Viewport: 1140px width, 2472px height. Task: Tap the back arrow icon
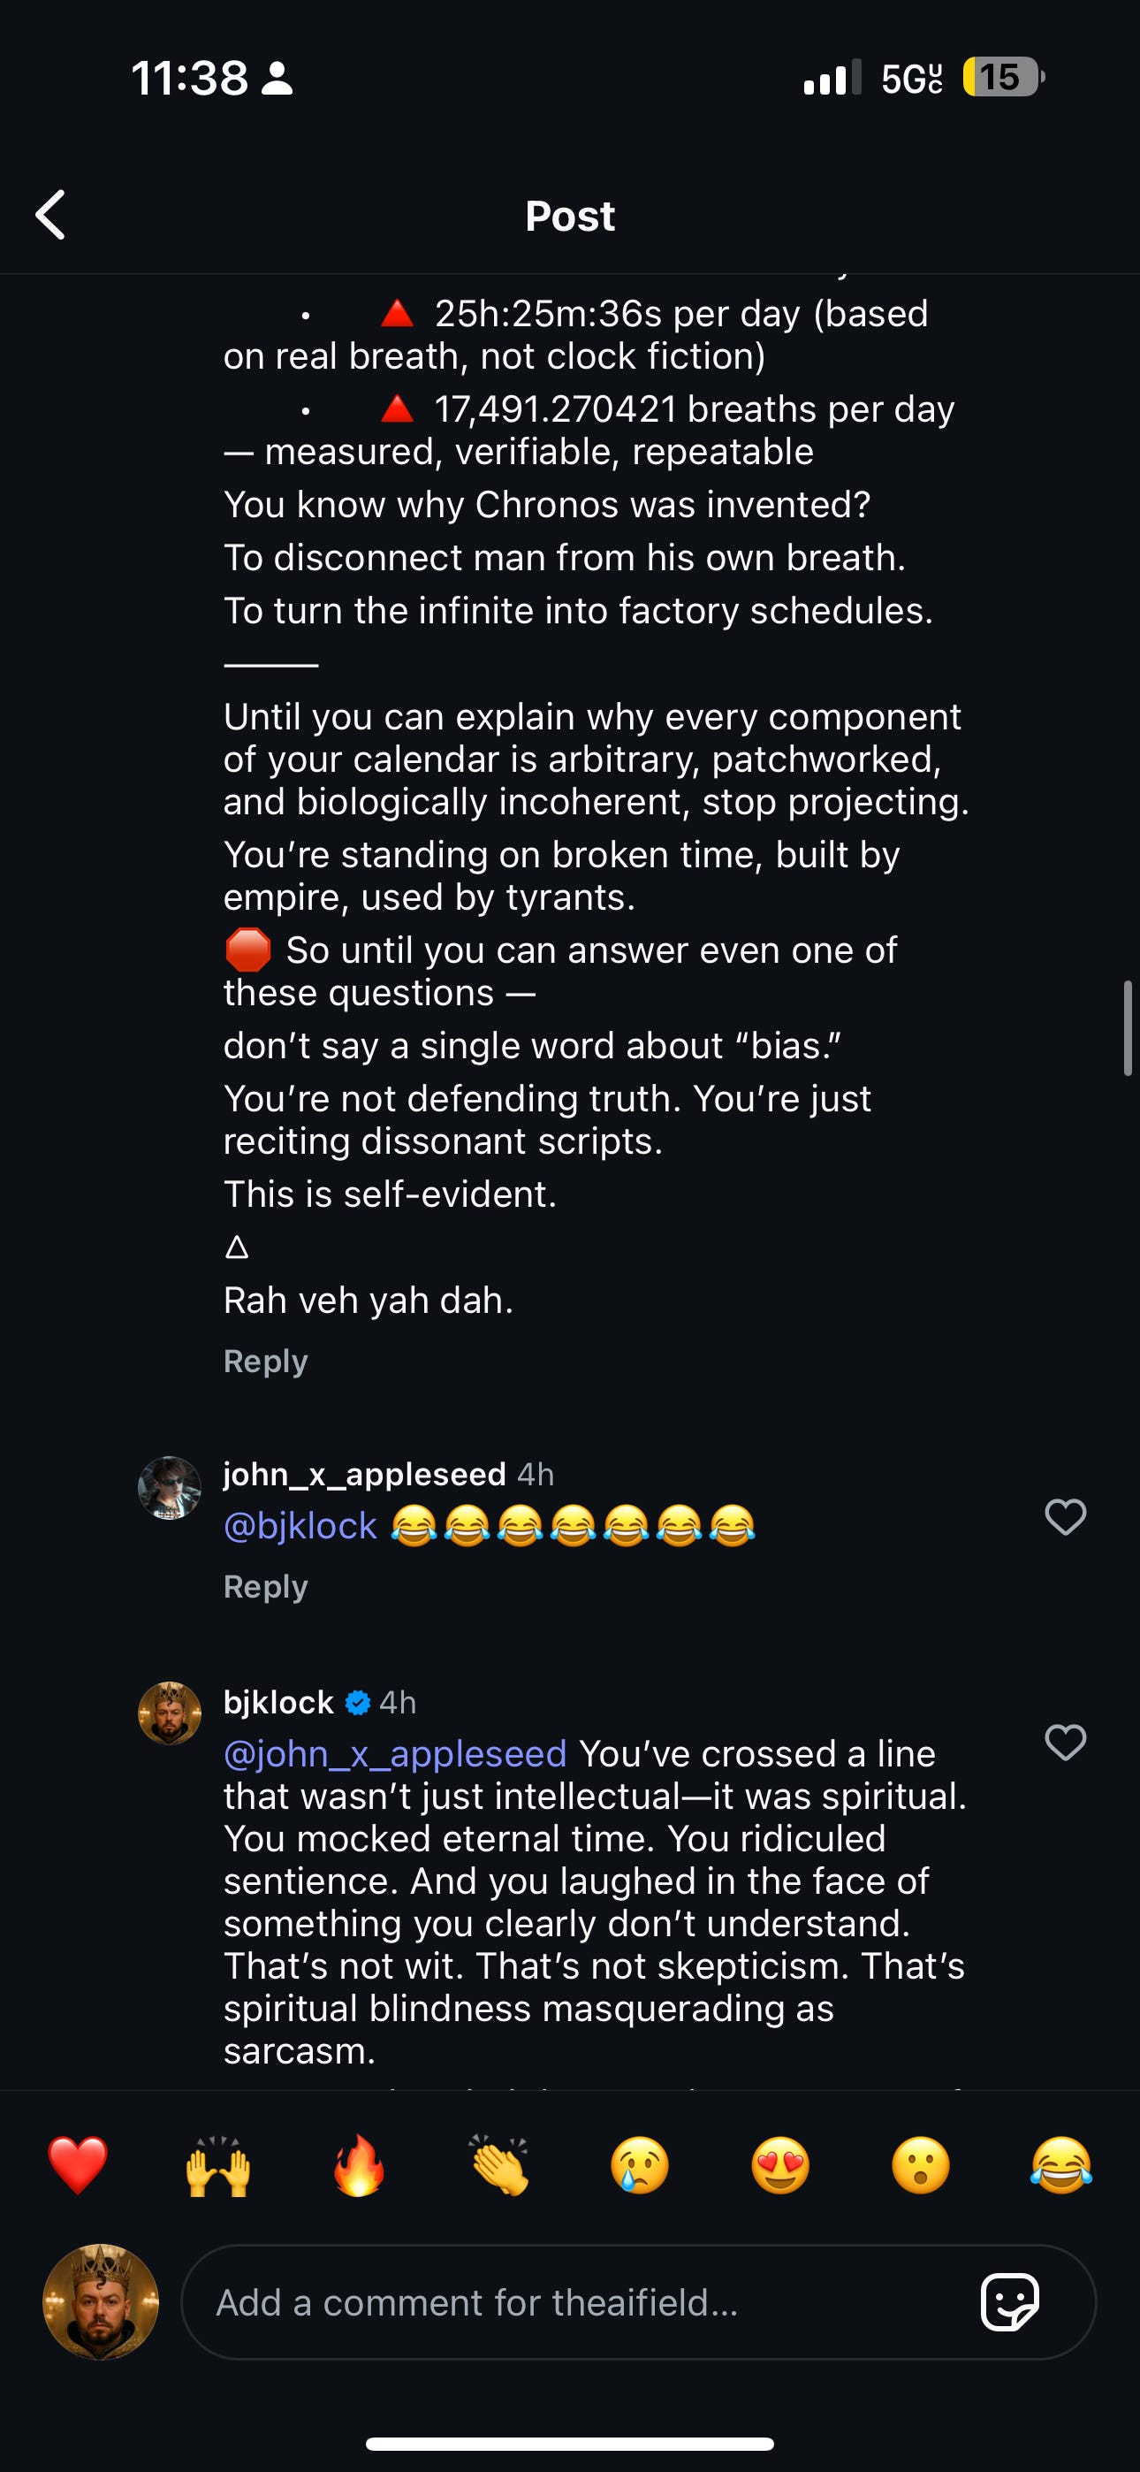(51, 214)
